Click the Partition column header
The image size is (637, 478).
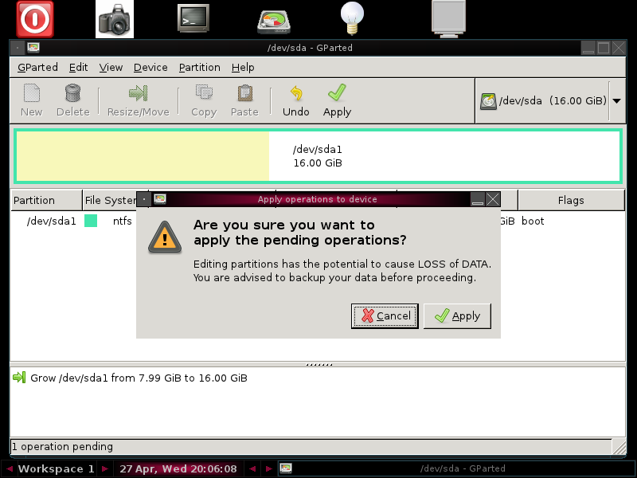pos(46,201)
